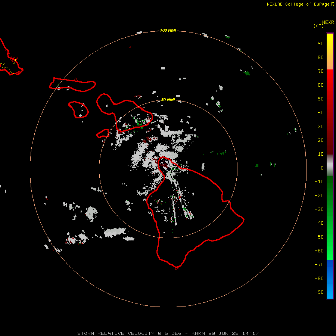The width and height of the screenshot is (336, 336).
Task: Click the 0.5 DEG elevation text
Action: 169,333
